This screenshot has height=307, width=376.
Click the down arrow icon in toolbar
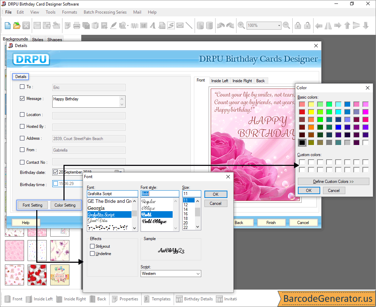point(366,25)
